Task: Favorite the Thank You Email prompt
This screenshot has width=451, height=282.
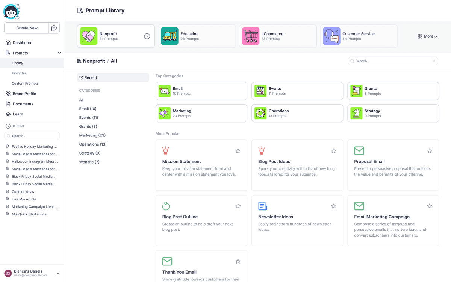Action: pos(238,261)
